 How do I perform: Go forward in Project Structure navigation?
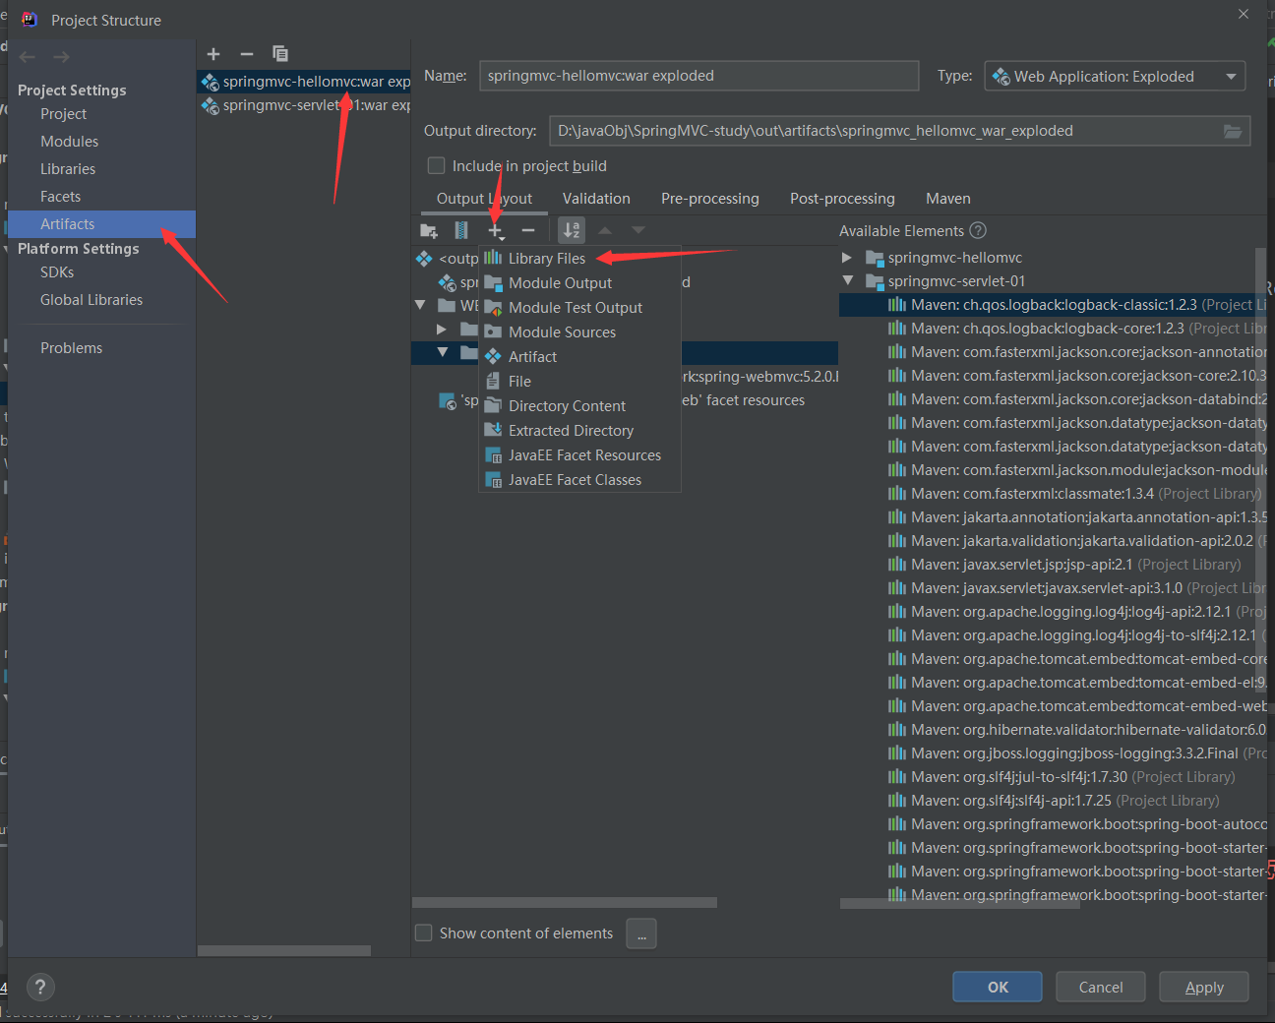(61, 57)
